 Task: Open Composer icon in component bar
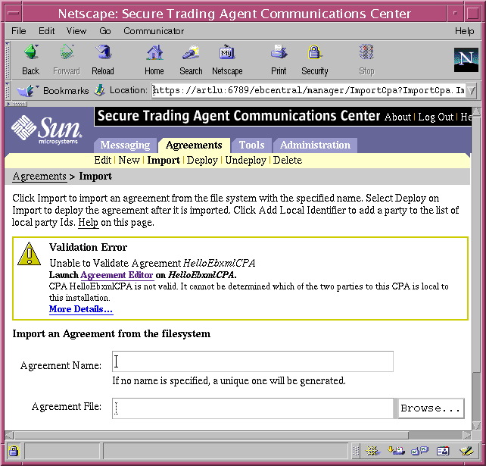pyautogui.click(x=466, y=451)
